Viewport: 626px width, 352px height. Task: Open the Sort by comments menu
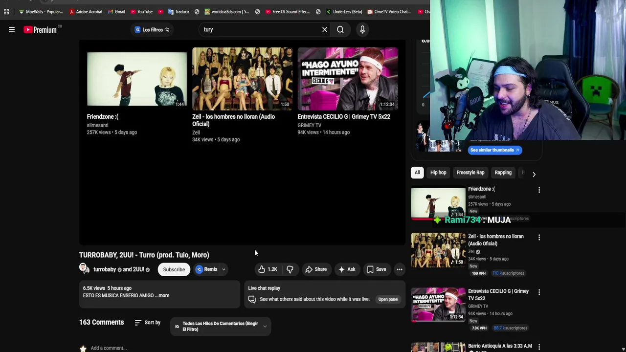[x=148, y=323]
